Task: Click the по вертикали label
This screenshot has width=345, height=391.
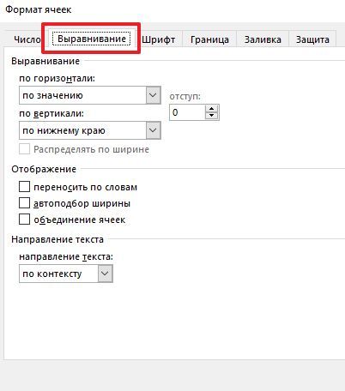Action: 51,113
